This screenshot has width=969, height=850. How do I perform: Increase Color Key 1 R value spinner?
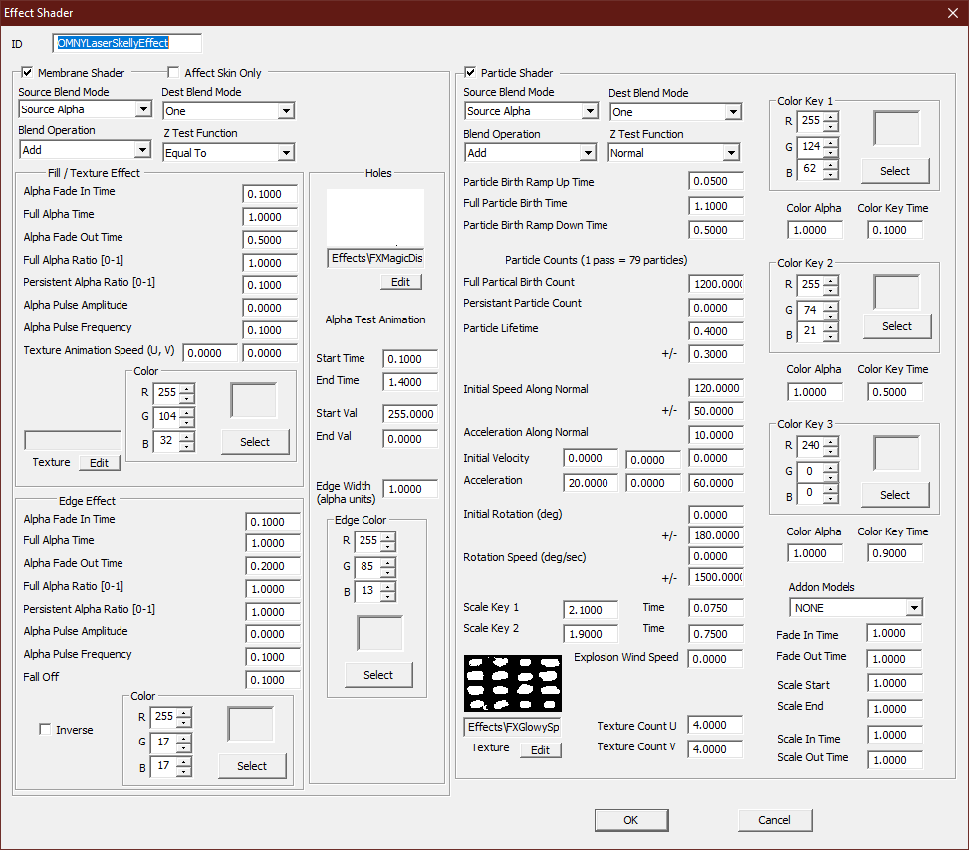point(831,117)
